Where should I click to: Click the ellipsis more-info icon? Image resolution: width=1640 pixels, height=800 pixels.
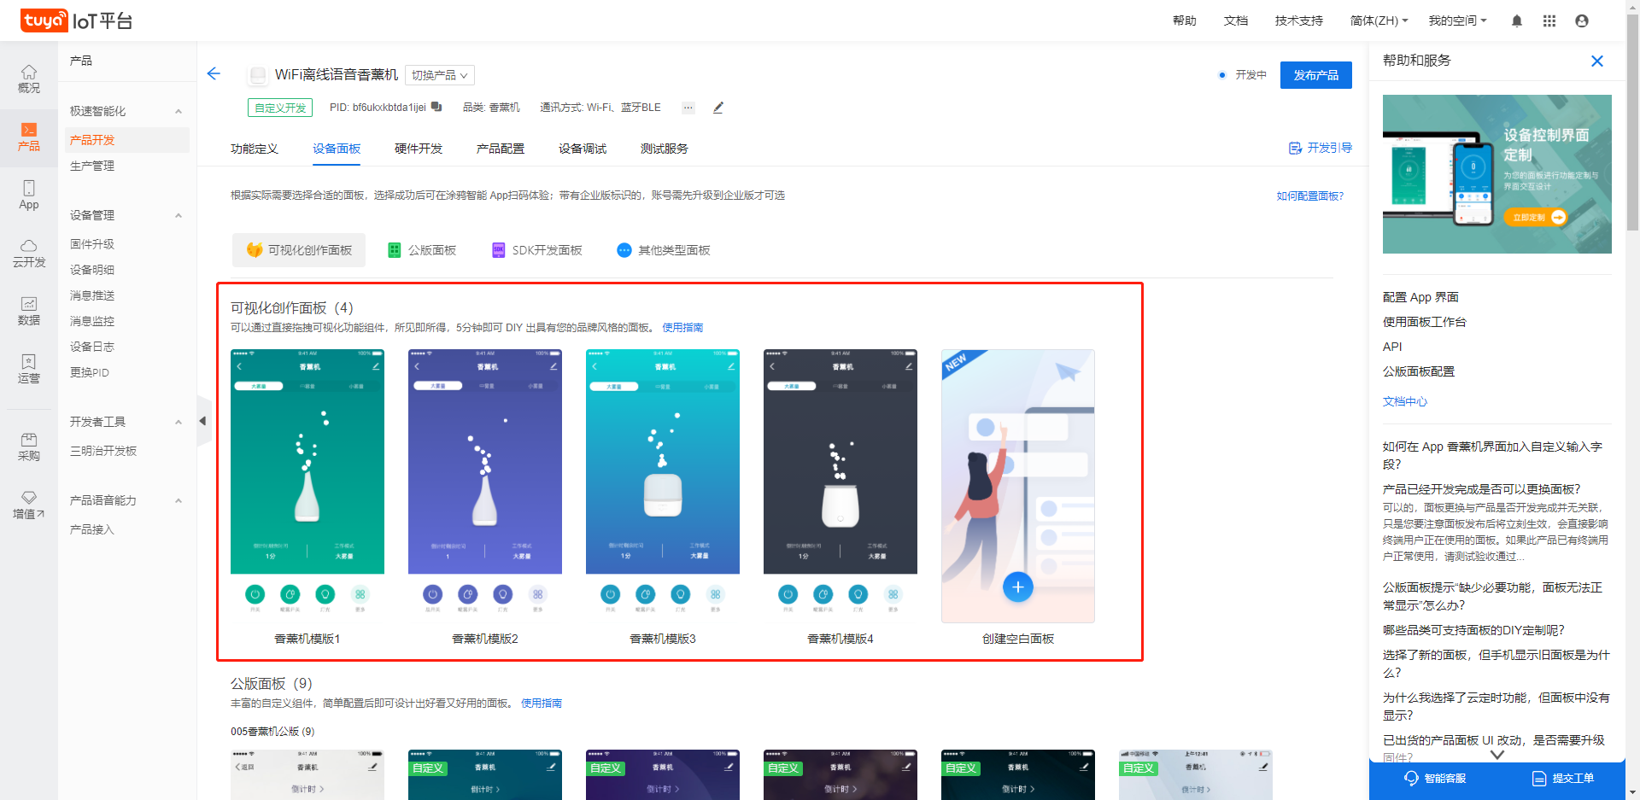[688, 108]
